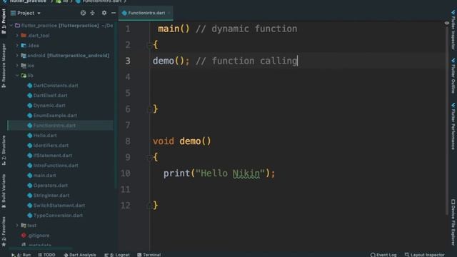Open the Layout Inspector
Image resolution: width=457 pixels, height=257 pixels.
tap(425, 255)
